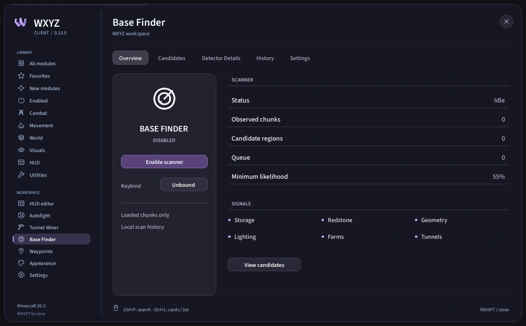
Task: Click Local scan history text
Action: click(x=142, y=226)
